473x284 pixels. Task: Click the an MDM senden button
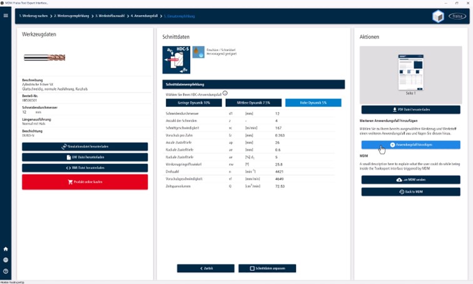(411, 180)
